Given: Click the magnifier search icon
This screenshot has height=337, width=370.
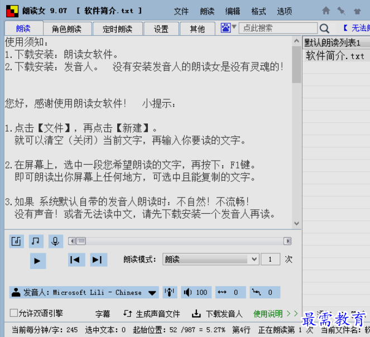Looking at the screenshot, I should (x=324, y=28).
